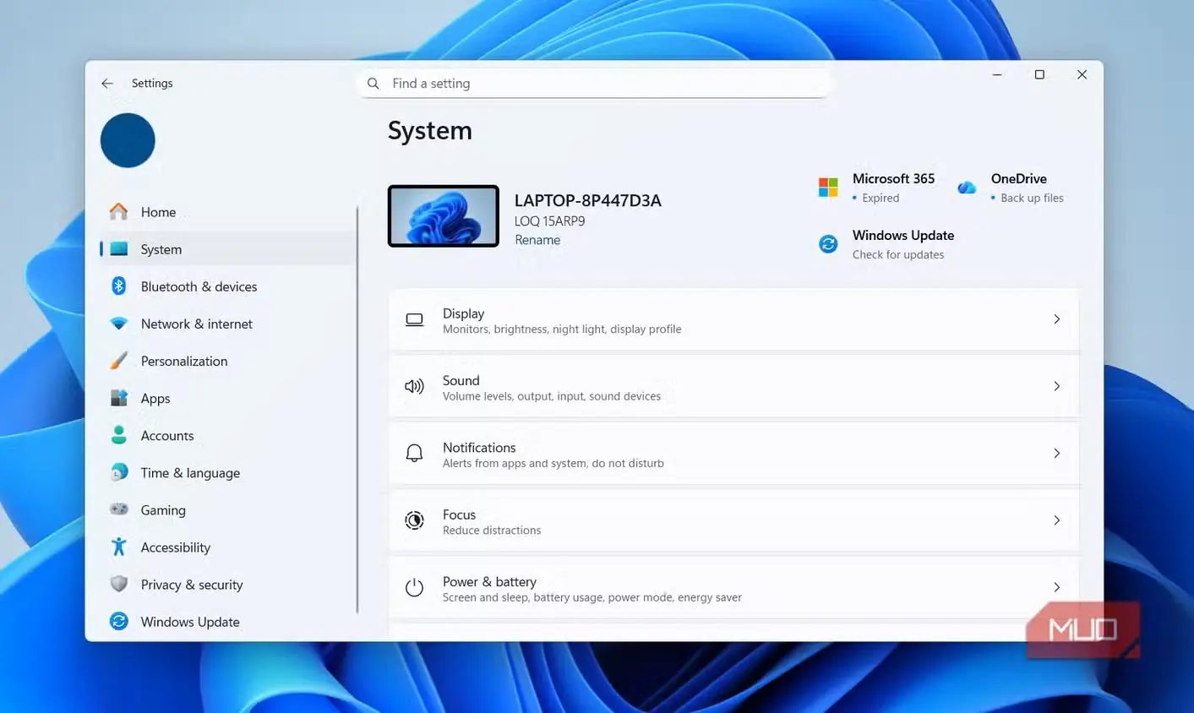The height and width of the screenshot is (713, 1194).
Task: Open Apps settings label
Action: click(x=155, y=399)
